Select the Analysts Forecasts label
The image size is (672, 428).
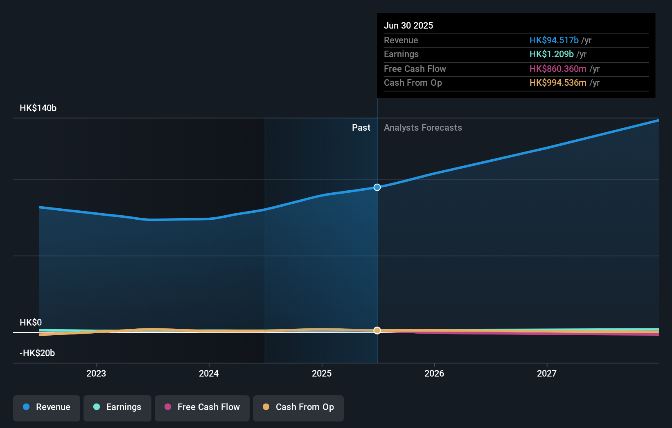[423, 127]
